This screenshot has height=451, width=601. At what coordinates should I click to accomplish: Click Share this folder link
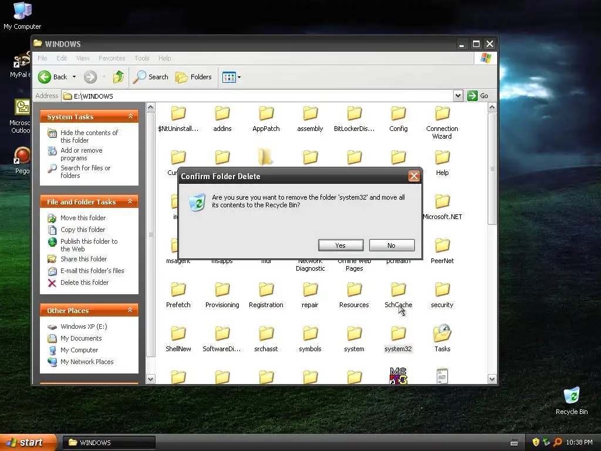coord(83,259)
